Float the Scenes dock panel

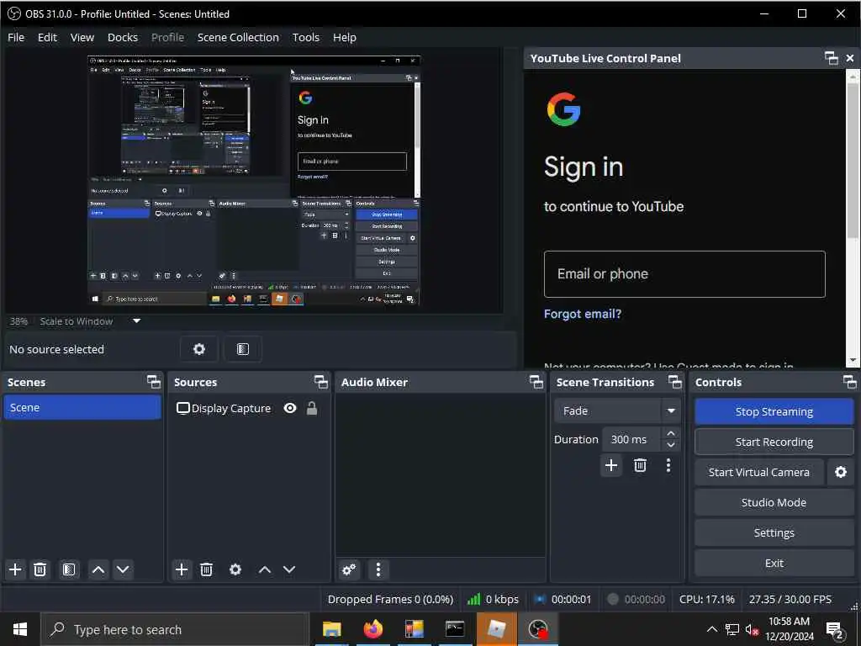pos(154,382)
